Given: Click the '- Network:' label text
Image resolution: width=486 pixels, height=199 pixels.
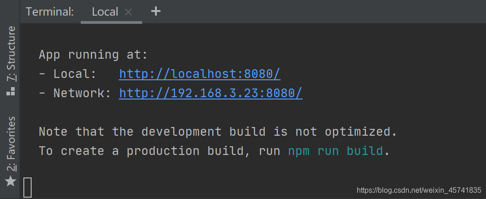Looking at the screenshot, I should pyautogui.click(x=75, y=93).
